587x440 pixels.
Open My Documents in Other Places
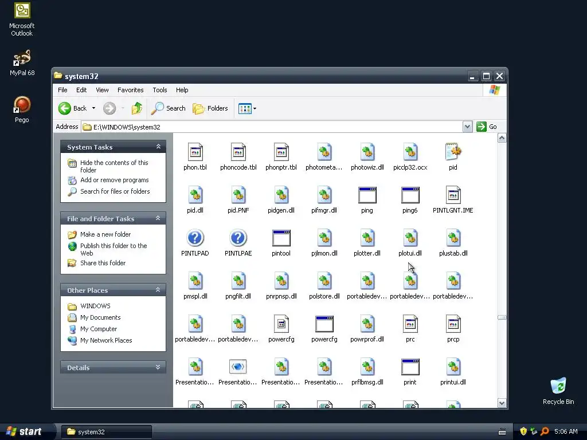[x=100, y=317]
